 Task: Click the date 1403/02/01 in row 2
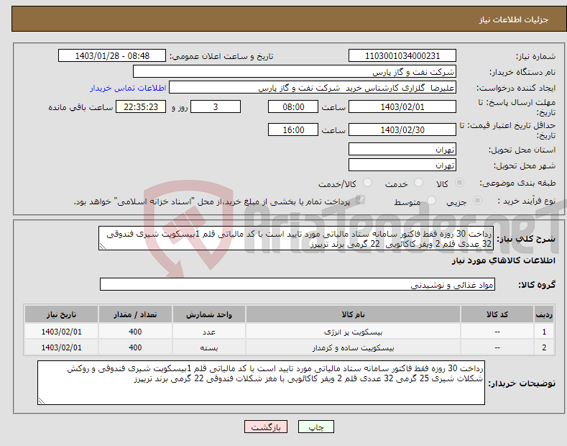(61, 347)
